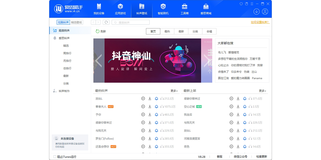Switch to 炫酷铃声 toggle tab
This screenshot has height=160, width=321.
tap(63, 22)
